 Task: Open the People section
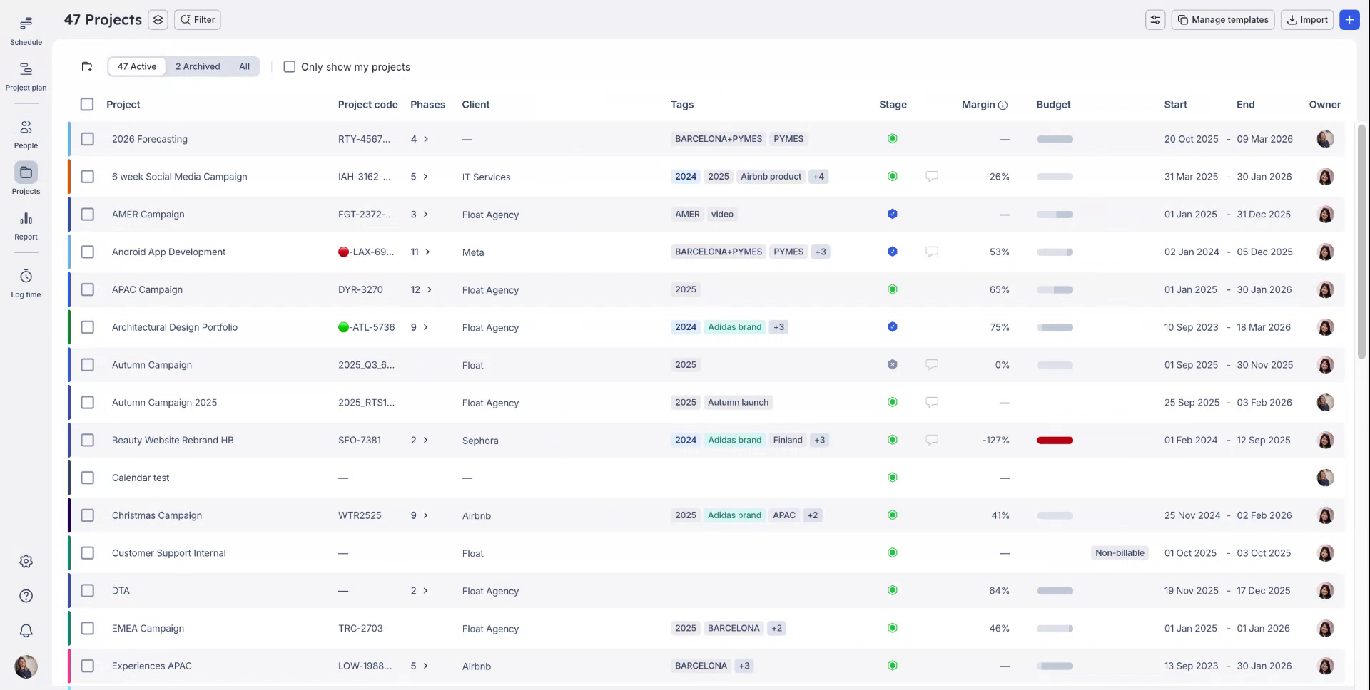tap(26, 132)
